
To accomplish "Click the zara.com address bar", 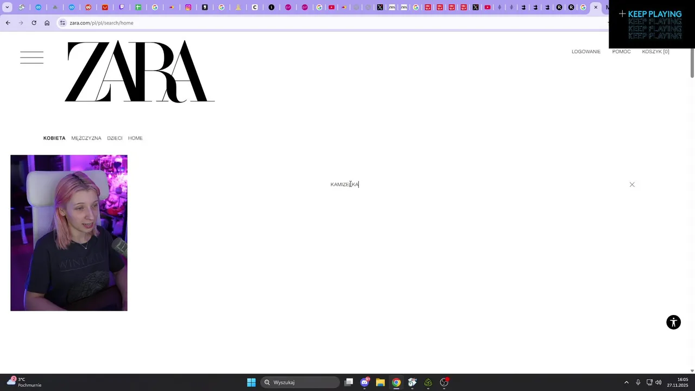I will point(331,23).
